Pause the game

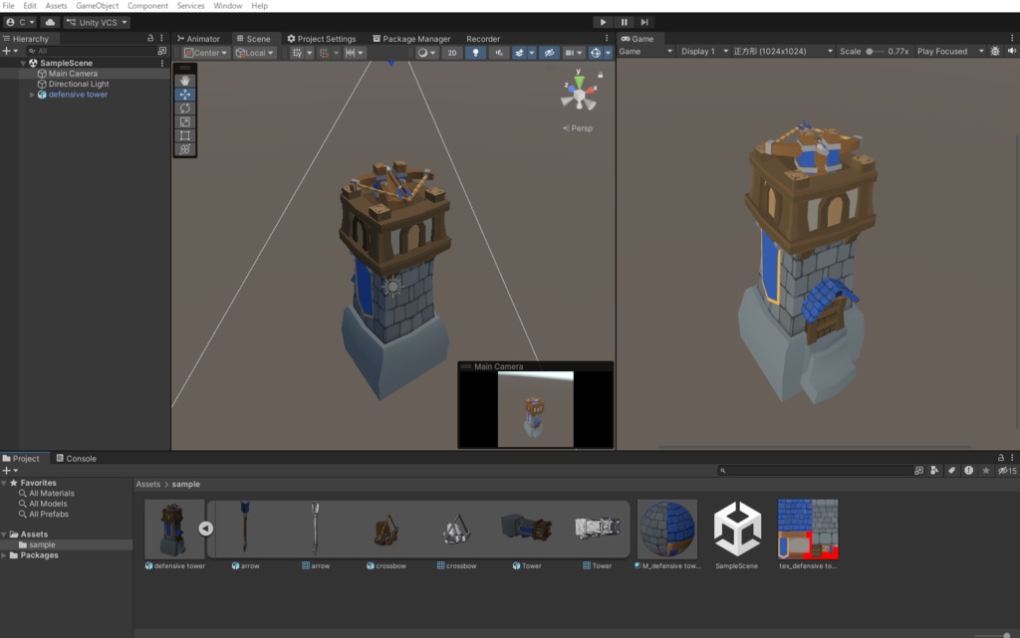coord(624,22)
